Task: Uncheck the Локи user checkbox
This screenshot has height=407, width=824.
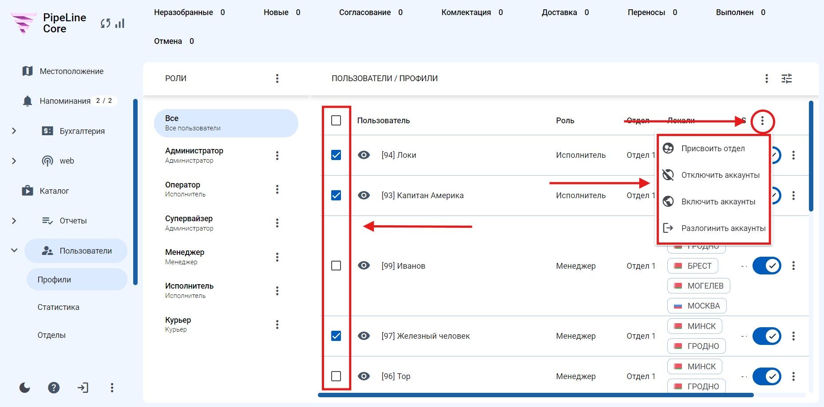Action: click(336, 155)
